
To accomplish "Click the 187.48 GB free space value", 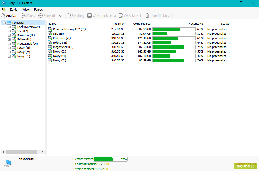I will 144,56.
